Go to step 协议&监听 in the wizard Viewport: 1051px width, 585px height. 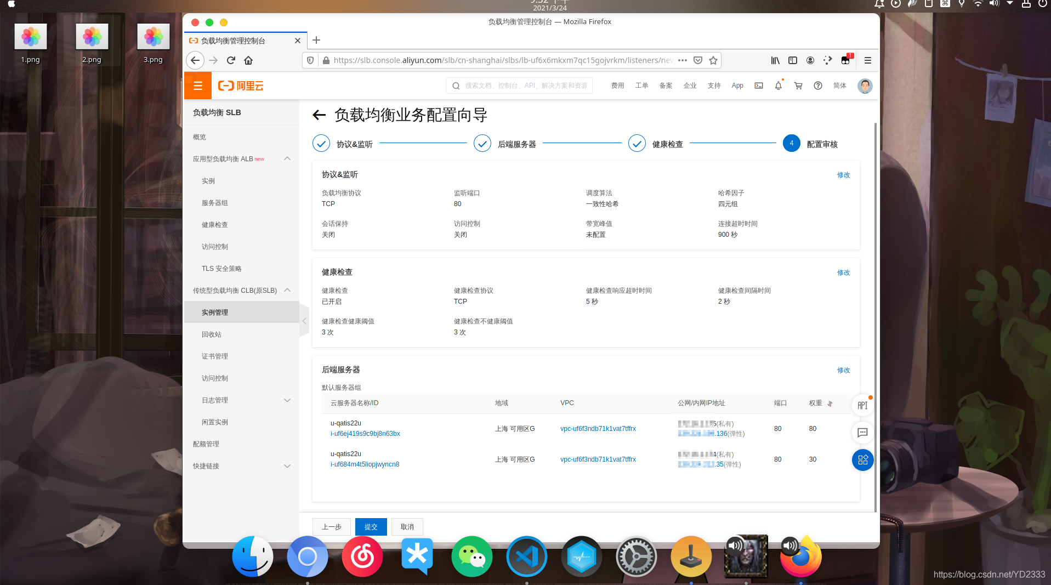pos(343,144)
